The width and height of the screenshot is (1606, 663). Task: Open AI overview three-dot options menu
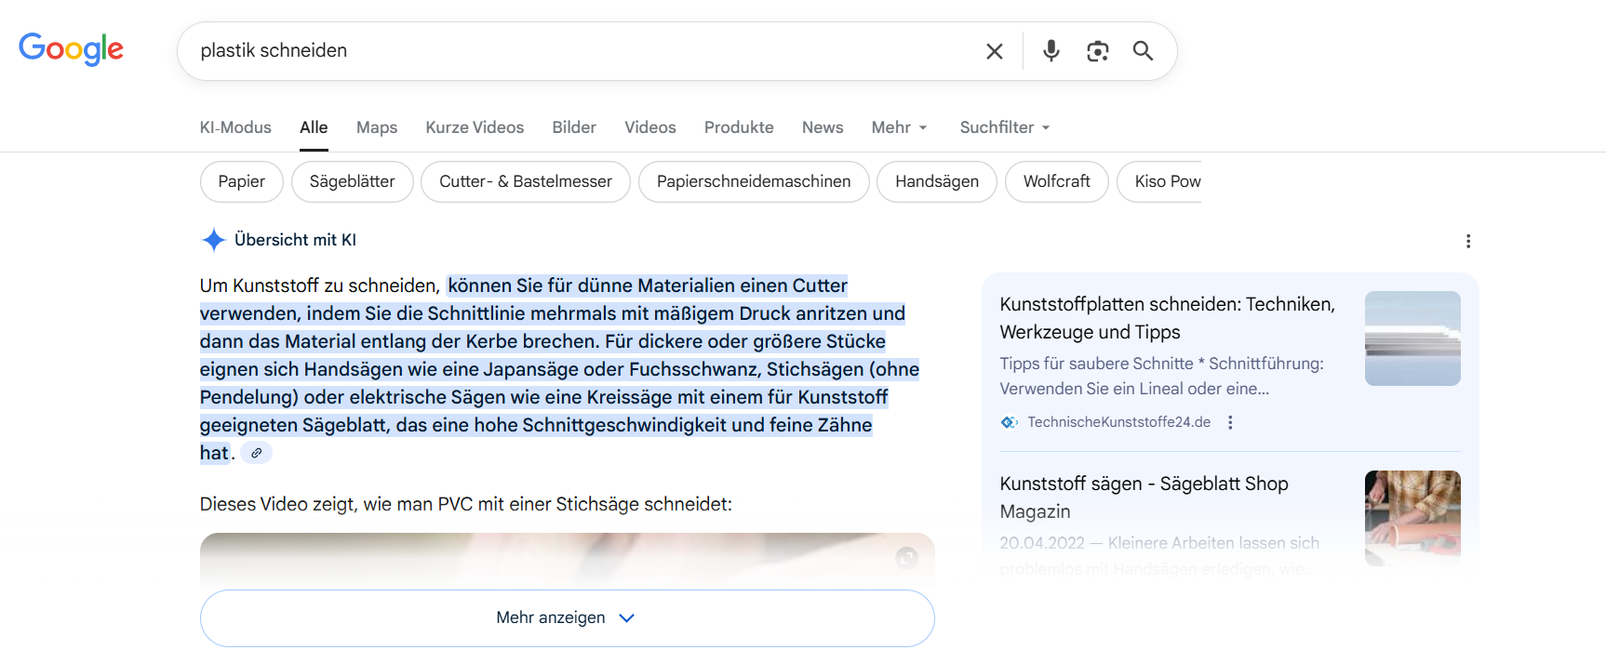tap(1467, 241)
